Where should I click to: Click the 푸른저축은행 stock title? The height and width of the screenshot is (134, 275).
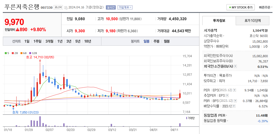[22, 7]
